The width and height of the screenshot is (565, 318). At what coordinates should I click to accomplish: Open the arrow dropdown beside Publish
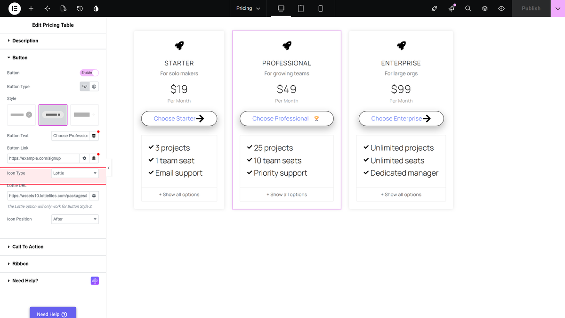pyautogui.click(x=558, y=8)
